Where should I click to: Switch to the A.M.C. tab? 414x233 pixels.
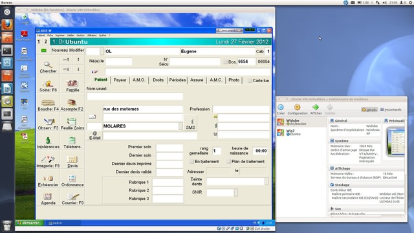(x=216, y=80)
